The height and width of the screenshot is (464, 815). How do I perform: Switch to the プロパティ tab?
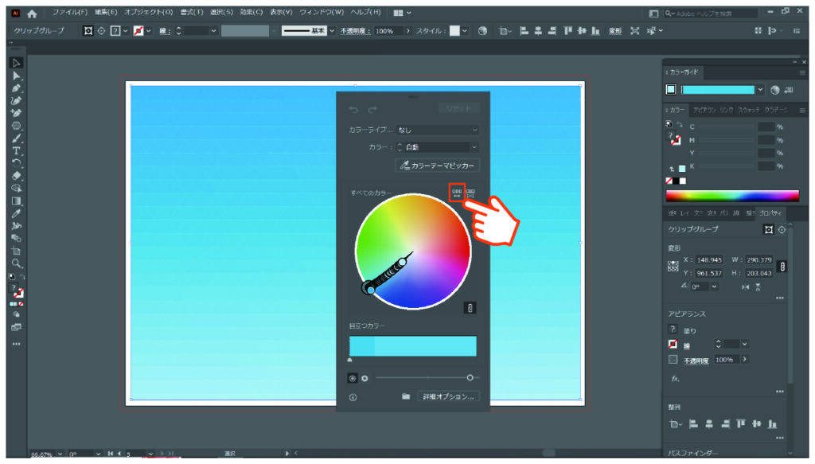[x=770, y=213]
